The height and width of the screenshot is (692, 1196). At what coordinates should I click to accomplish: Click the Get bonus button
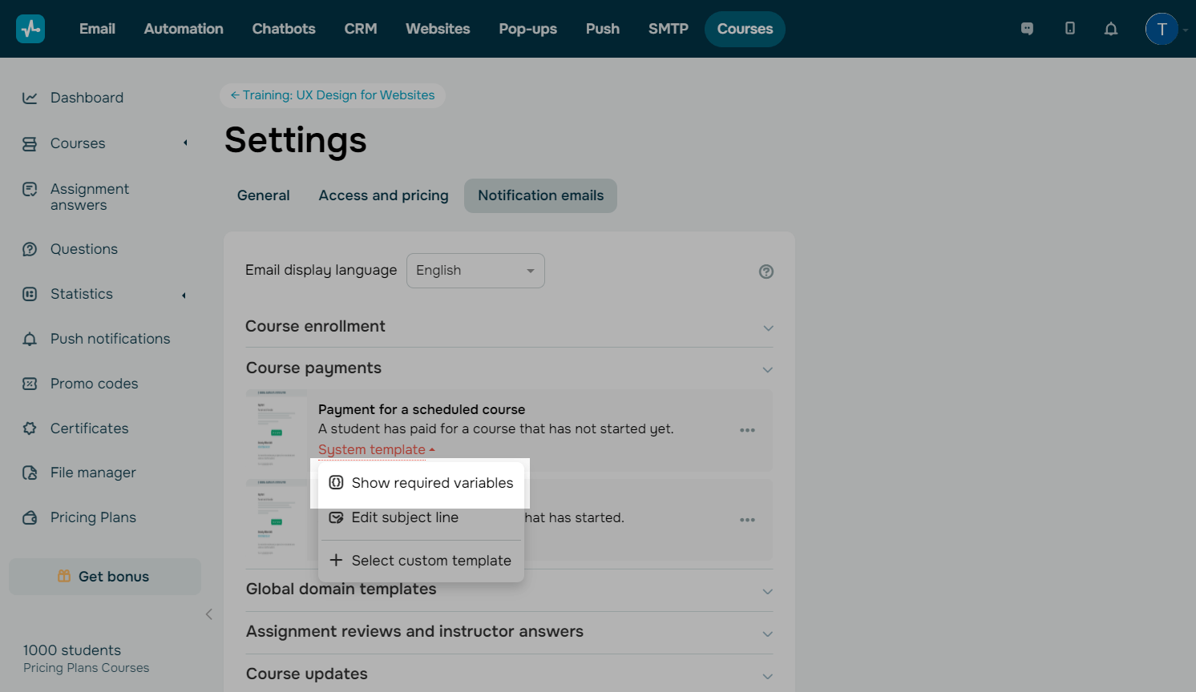tap(104, 577)
